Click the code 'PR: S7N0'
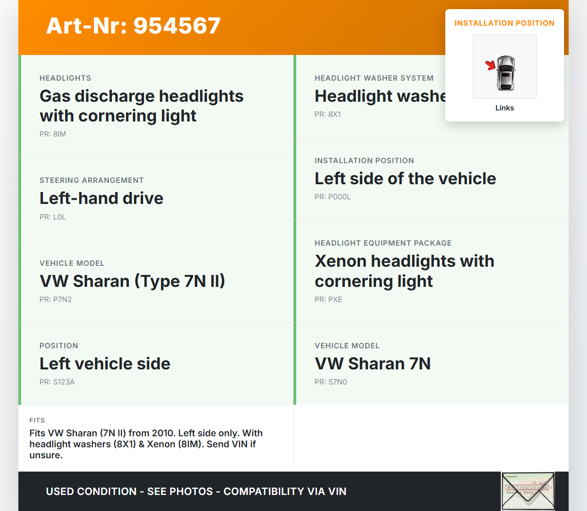The image size is (587, 511). pos(331,382)
